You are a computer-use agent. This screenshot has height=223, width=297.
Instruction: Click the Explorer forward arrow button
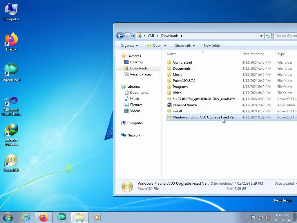(x=128, y=36)
